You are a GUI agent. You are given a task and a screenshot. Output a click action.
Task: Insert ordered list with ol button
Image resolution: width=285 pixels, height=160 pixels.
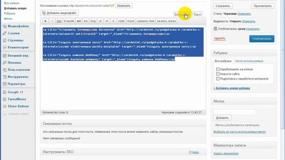click(x=107, y=21)
